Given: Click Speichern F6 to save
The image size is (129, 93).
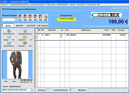Looking at the screenshot, I should 25,38.
